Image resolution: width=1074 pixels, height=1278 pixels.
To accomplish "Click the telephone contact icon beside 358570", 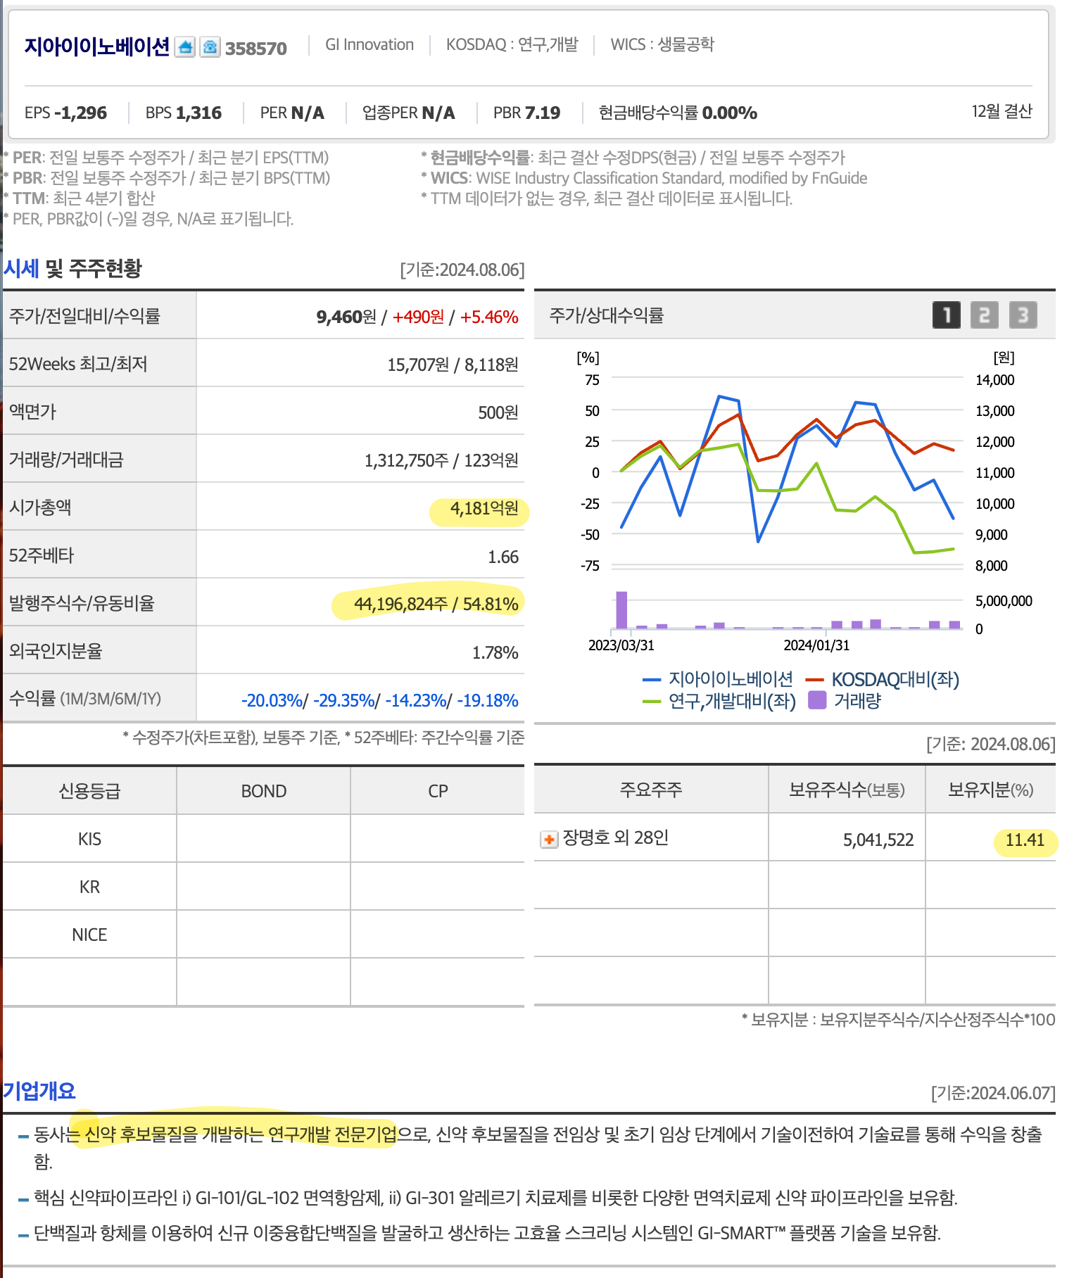I will (210, 47).
